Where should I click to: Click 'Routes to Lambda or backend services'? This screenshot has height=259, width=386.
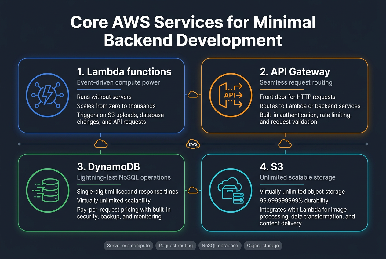tap(310, 106)
